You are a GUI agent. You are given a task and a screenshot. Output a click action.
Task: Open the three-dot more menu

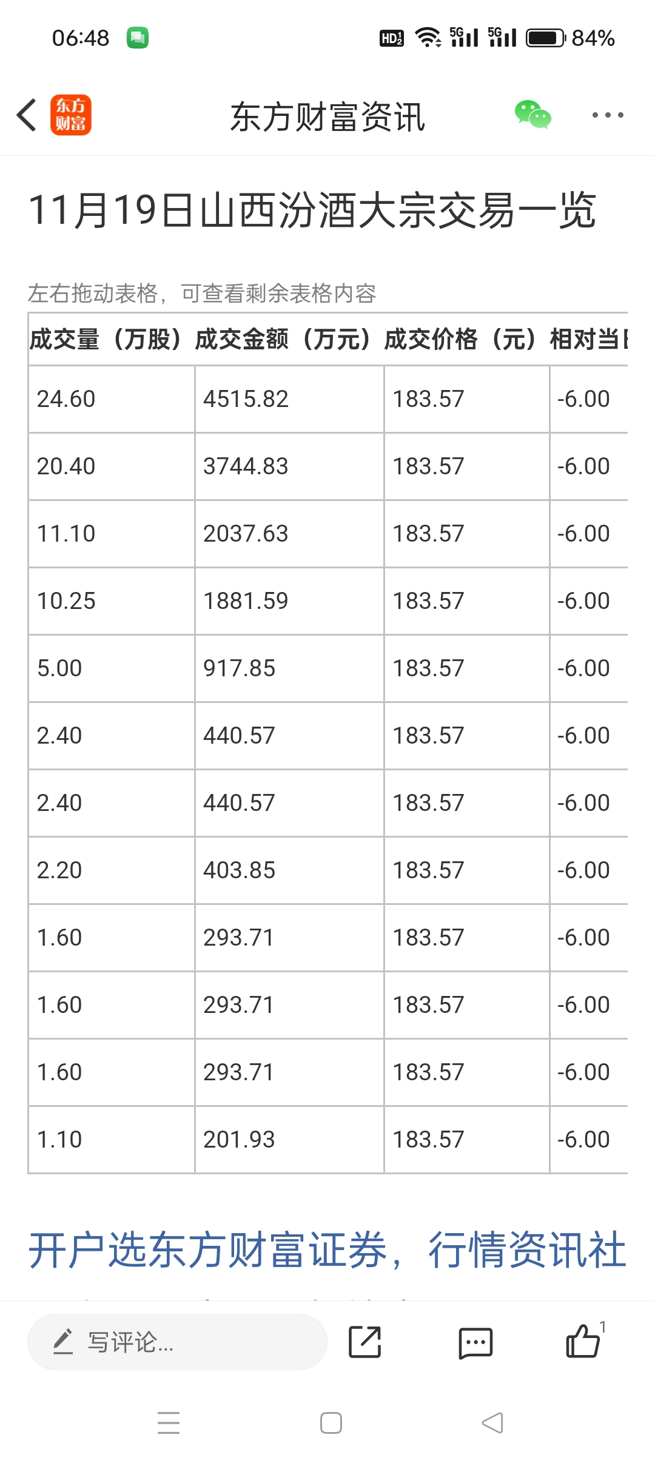[608, 115]
